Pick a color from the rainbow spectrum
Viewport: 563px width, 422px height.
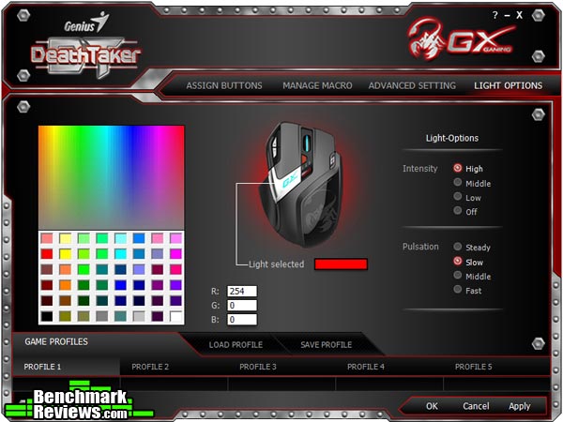pos(112,177)
